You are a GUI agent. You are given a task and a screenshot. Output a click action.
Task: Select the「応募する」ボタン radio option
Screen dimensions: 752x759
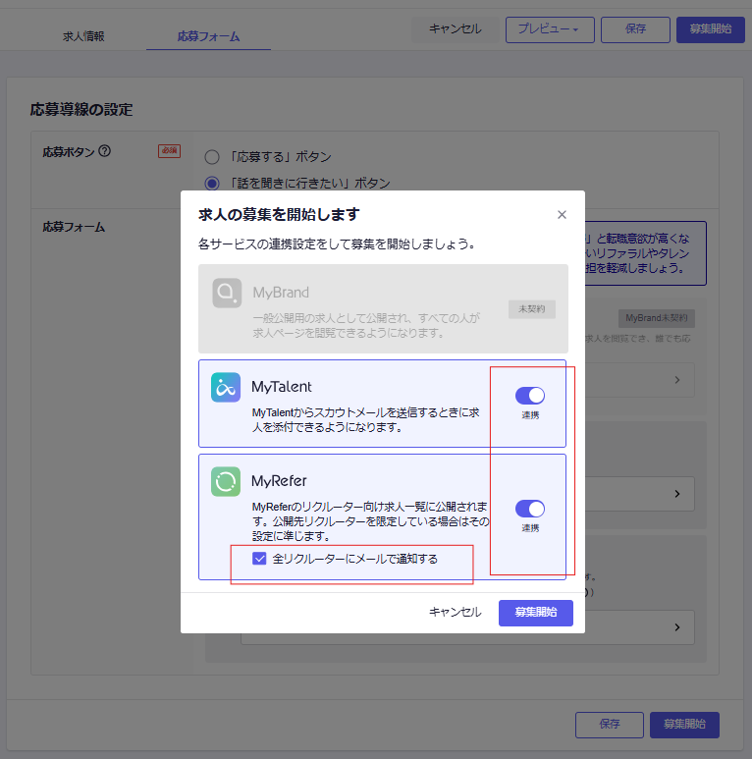(211, 157)
